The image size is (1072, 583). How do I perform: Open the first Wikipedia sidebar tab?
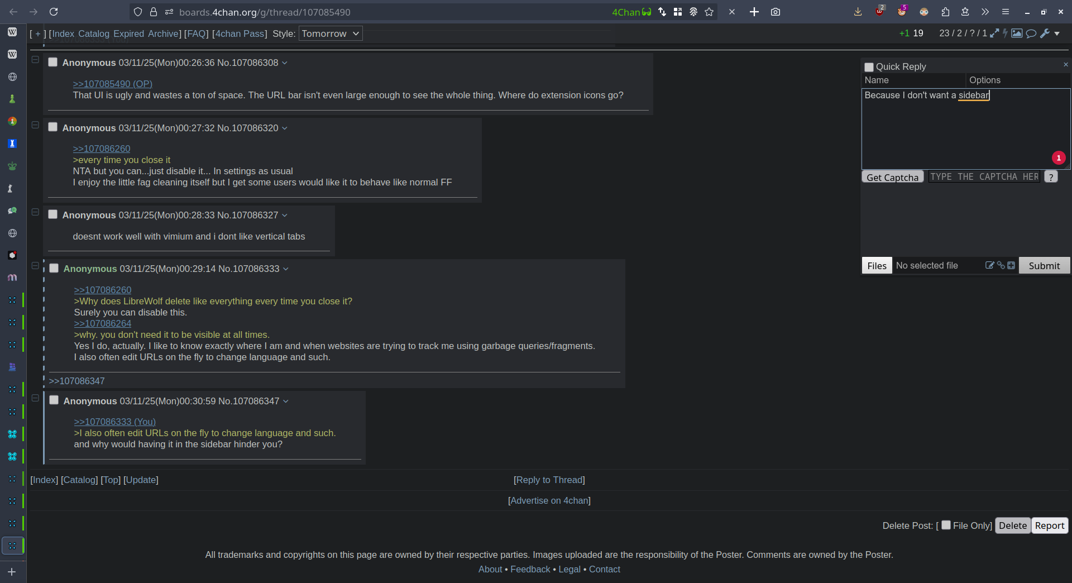click(x=12, y=32)
